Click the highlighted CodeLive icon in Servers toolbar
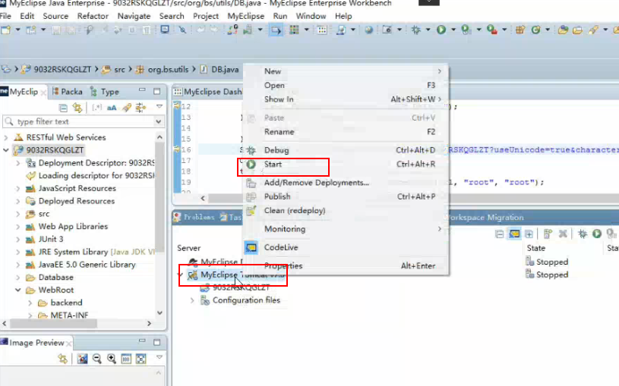Image resolution: width=619 pixels, height=386 pixels. [514, 234]
